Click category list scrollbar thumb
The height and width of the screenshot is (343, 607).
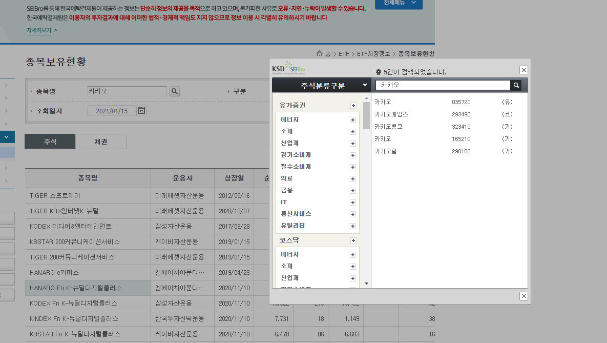(366, 115)
